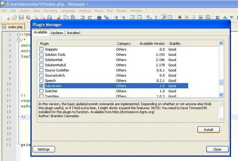This screenshot has height=161, width=238.
Task: Open the Search menu
Action: (x=25, y=11)
